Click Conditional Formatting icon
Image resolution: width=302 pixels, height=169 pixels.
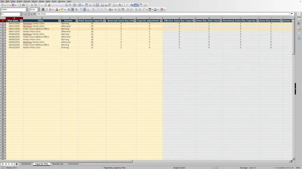coord(162,9)
